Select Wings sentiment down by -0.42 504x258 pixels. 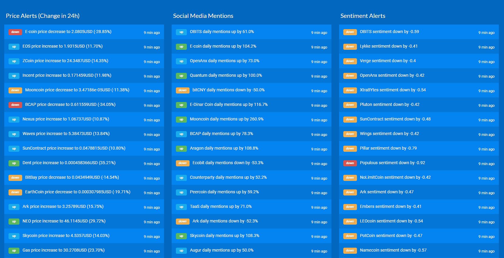click(x=419, y=134)
